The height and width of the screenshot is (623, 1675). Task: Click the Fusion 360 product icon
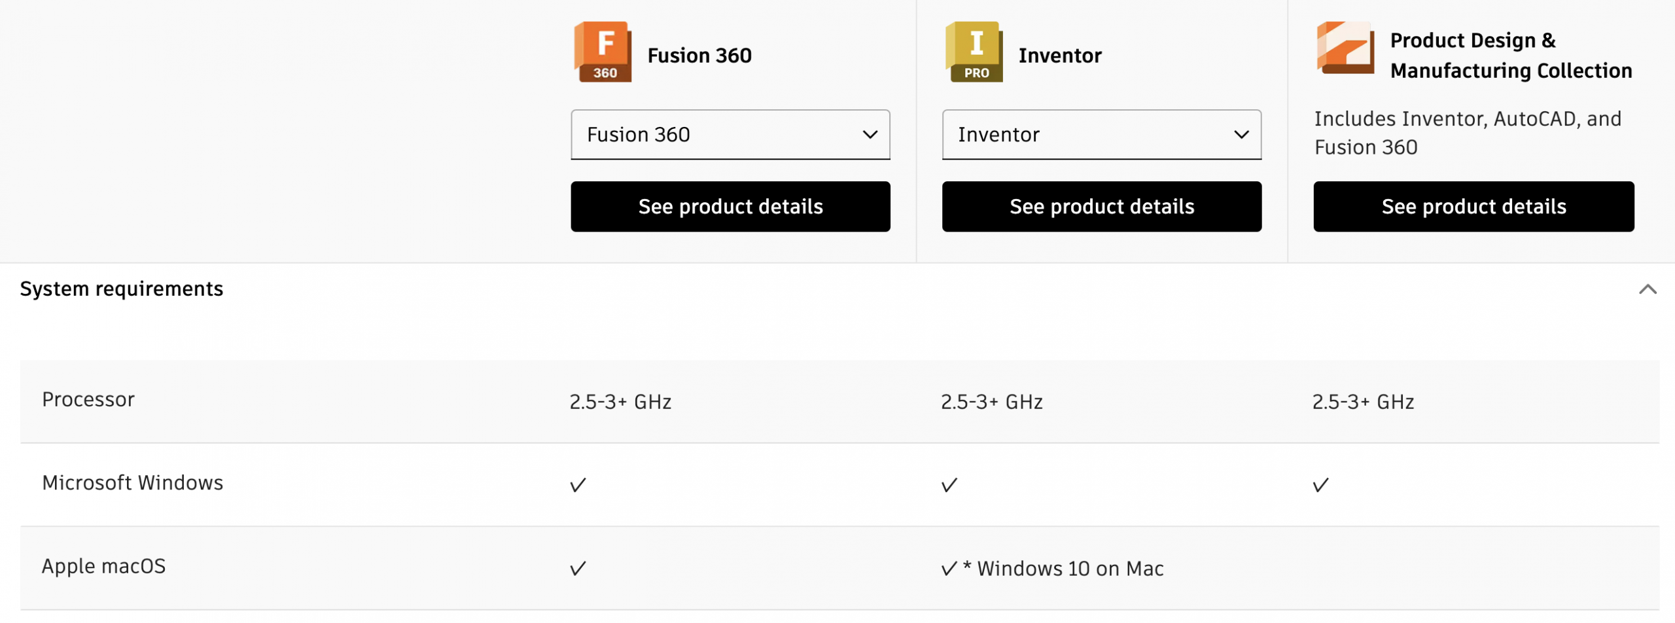[x=603, y=52]
